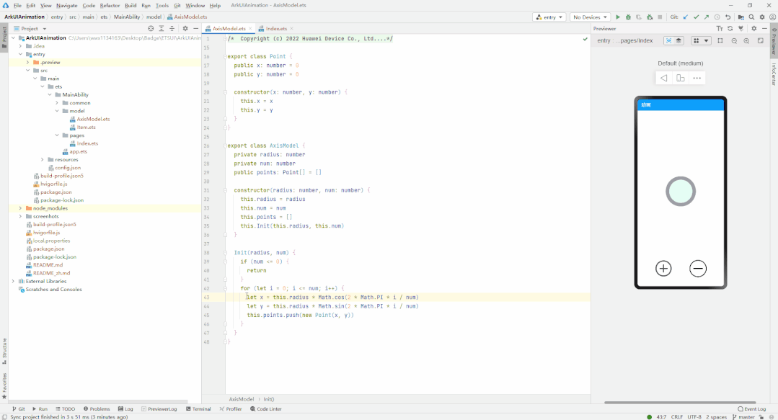Image resolution: width=778 pixels, height=420 pixels.
Task: Open the multi-device profile grid dropdown
Action: click(701, 40)
